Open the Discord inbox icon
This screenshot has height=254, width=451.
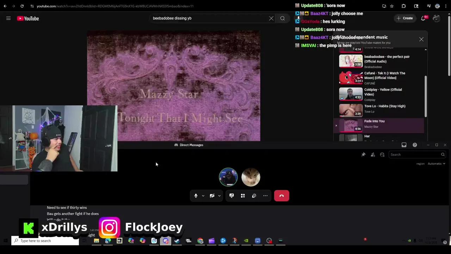coord(404,145)
